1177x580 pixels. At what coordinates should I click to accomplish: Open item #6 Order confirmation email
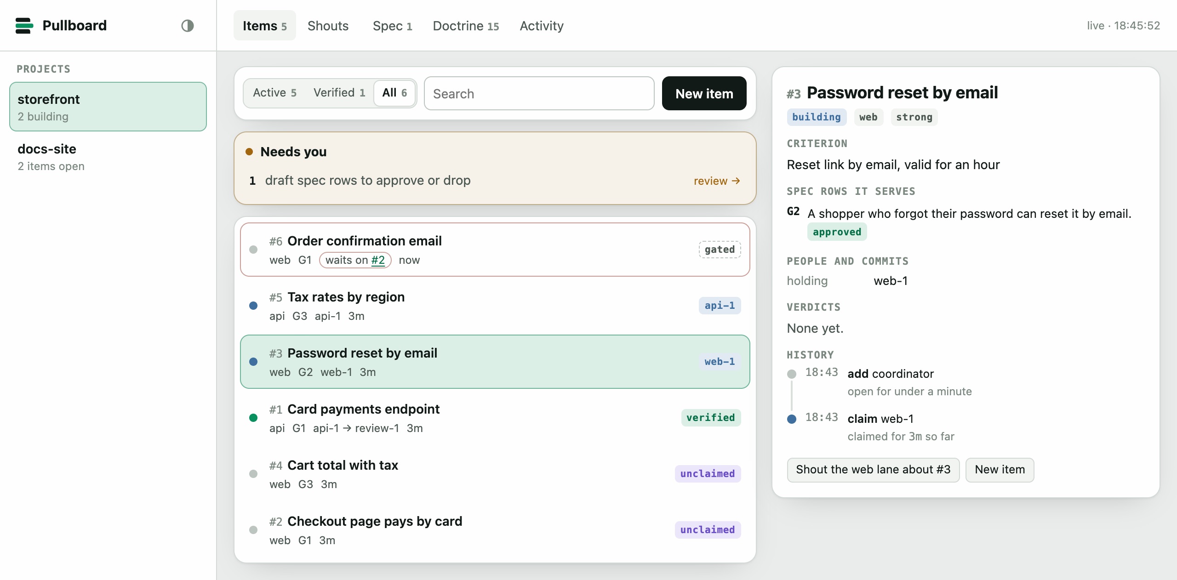pyautogui.click(x=495, y=250)
